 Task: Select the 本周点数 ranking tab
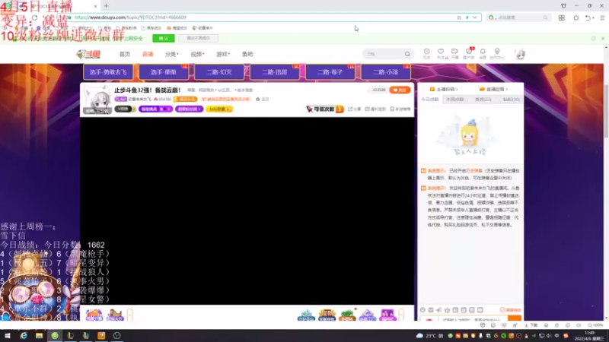[454, 100]
